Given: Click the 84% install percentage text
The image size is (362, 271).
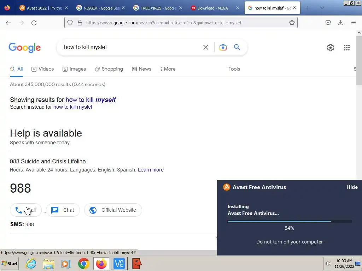Looking at the screenshot, I should (x=289, y=228).
